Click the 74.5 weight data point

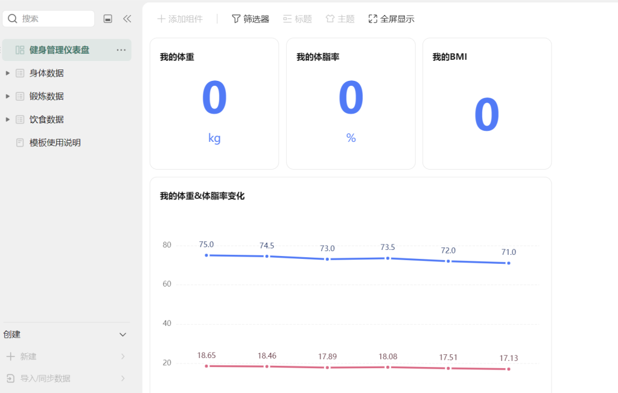coord(267,256)
